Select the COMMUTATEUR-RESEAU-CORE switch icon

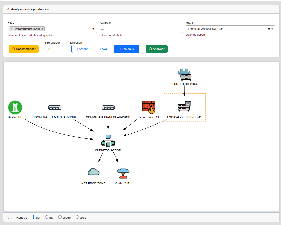click(x=55, y=108)
